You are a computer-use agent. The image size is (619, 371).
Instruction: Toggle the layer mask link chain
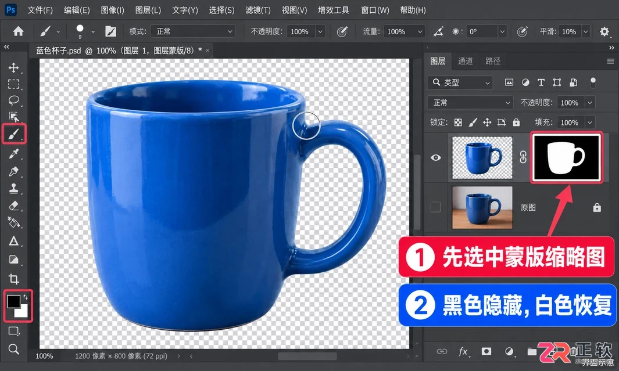tap(523, 157)
